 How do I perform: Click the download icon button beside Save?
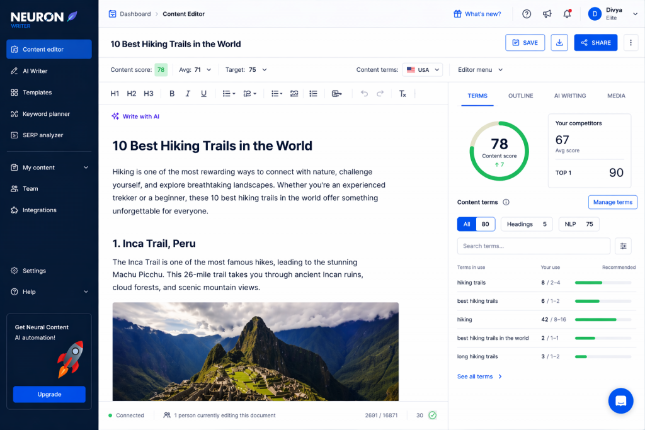[559, 43]
